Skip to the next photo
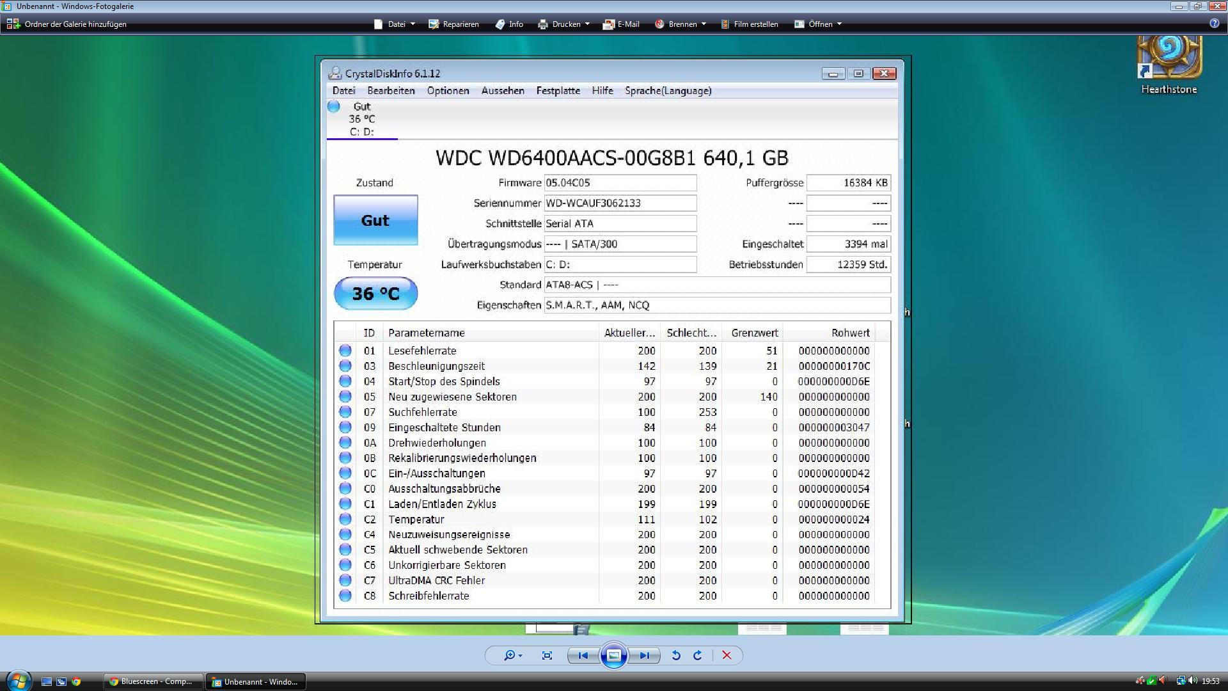 tap(644, 655)
